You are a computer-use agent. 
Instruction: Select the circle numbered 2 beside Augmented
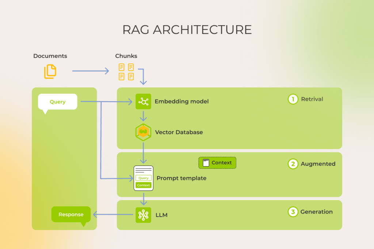[293, 164]
